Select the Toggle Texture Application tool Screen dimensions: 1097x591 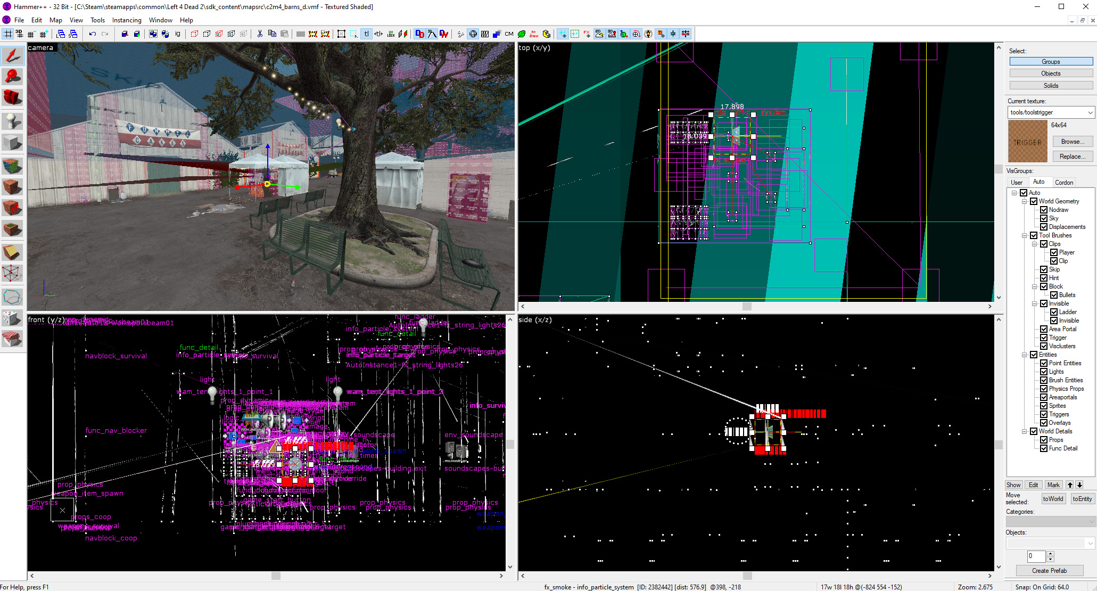coord(12,166)
